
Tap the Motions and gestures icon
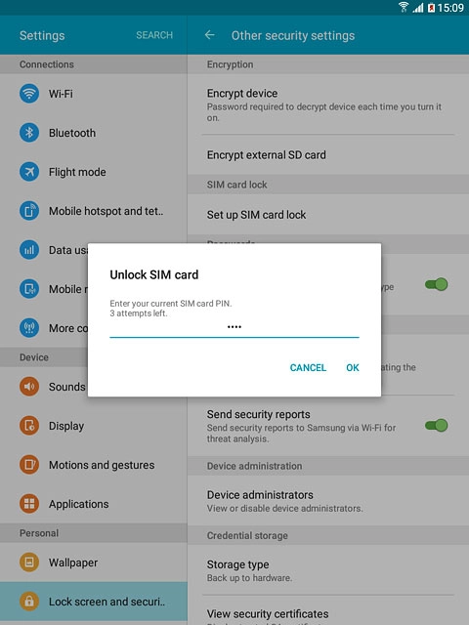coord(29,465)
